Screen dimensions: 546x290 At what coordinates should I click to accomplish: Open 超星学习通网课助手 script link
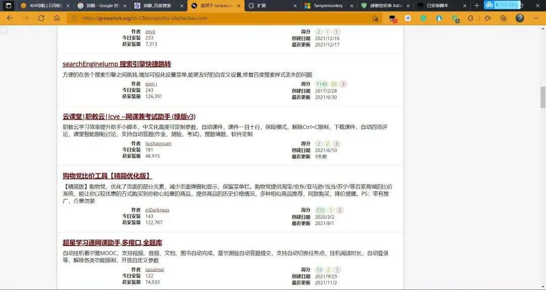point(112,243)
